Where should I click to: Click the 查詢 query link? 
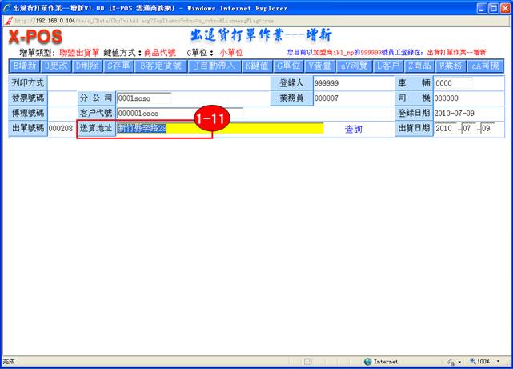point(353,129)
